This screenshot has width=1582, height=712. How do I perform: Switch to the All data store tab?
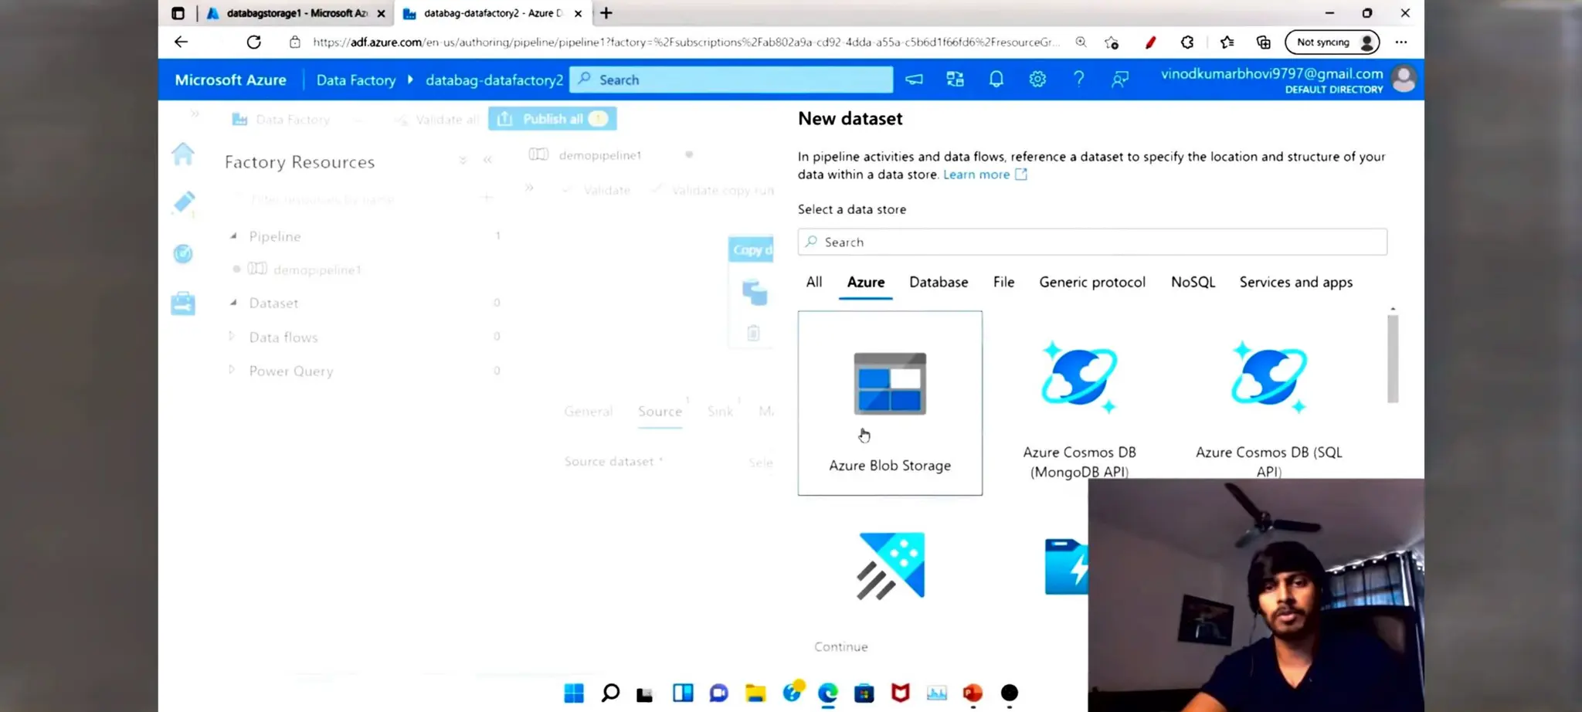click(x=814, y=282)
